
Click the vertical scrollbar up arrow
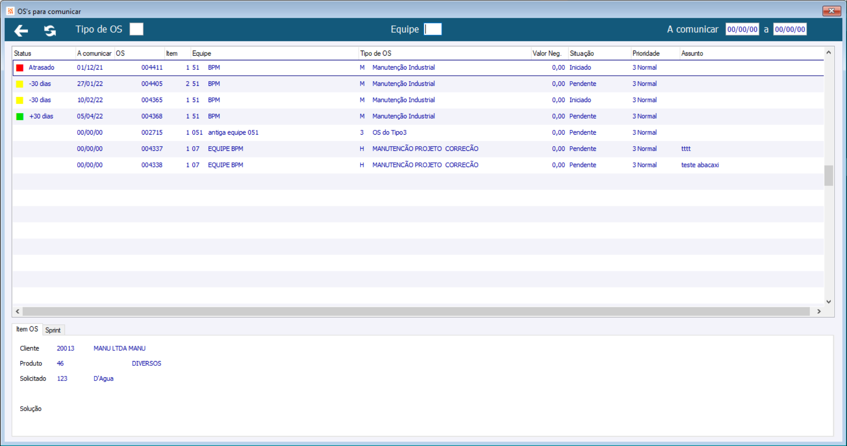828,52
